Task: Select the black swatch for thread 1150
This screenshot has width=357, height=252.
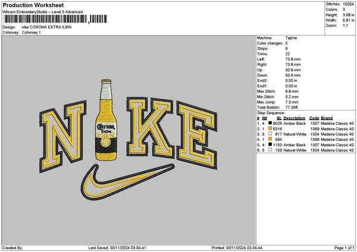Action: coord(270,144)
